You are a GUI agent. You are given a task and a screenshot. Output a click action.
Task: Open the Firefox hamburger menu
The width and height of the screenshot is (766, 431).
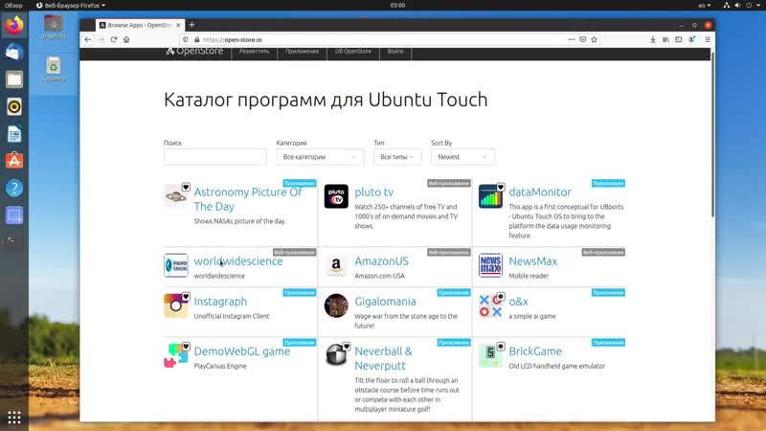coord(708,39)
